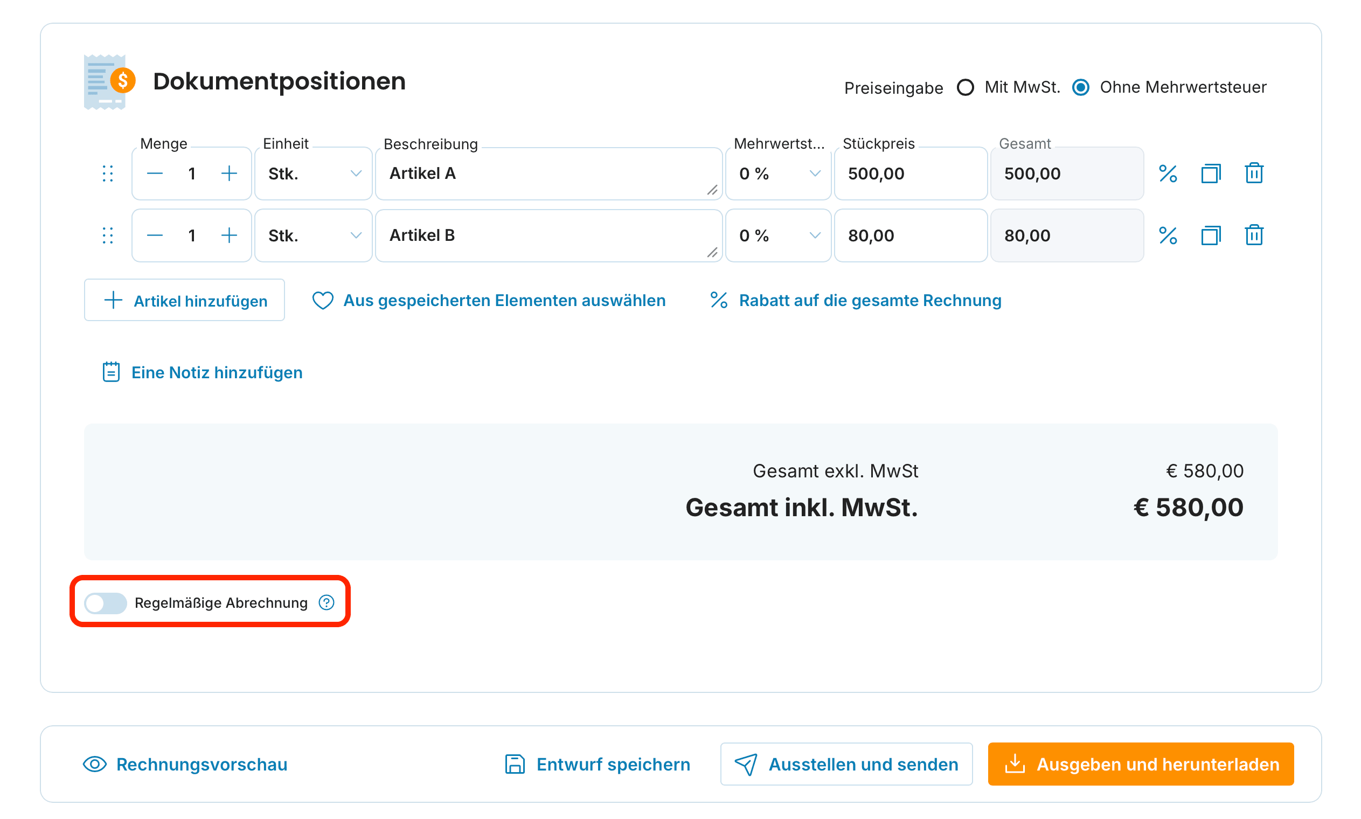This screenshot has height=819, width=1361.
Task: Open Rechnungsvorschau preview
Action: 185,765
